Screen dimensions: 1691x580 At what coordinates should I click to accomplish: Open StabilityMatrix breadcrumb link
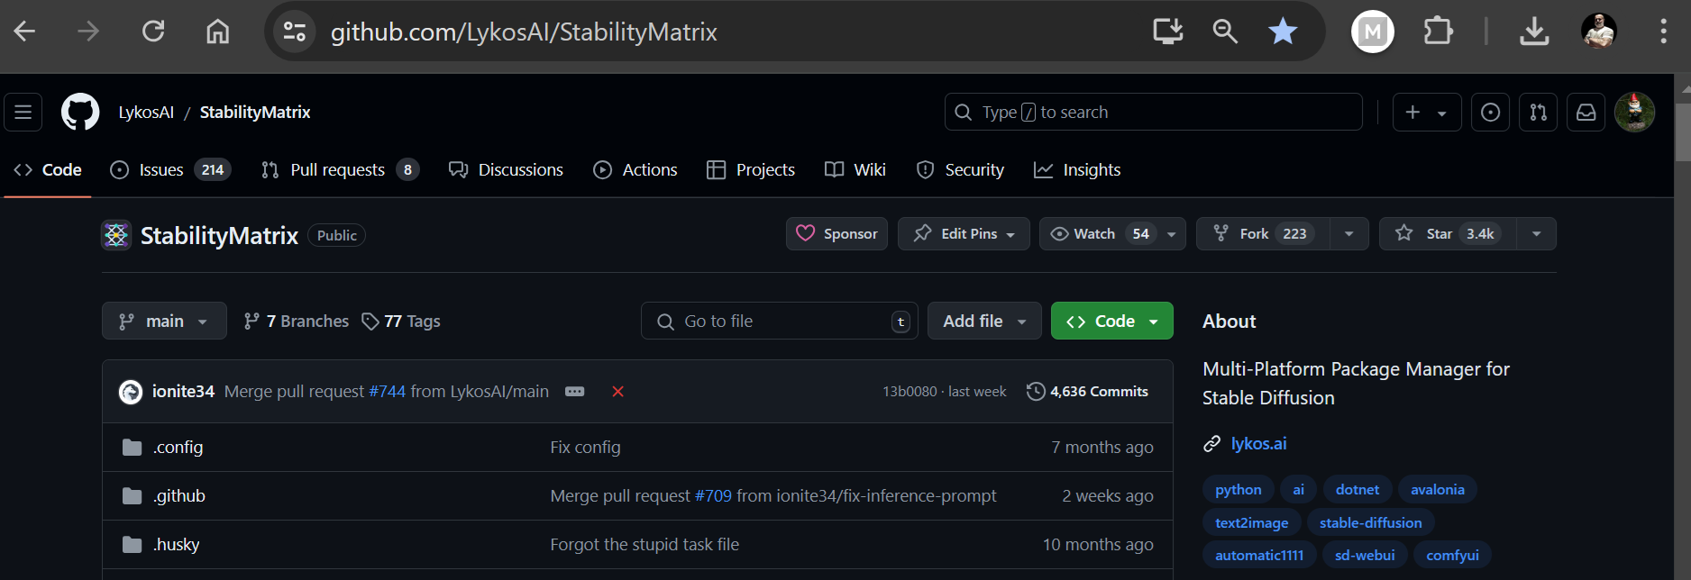coord(255,113)
